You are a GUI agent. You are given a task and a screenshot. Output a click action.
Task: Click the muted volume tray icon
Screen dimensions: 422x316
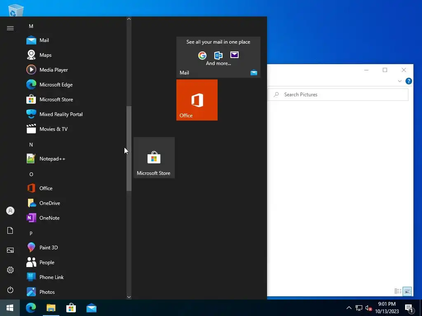coord(368,308)
